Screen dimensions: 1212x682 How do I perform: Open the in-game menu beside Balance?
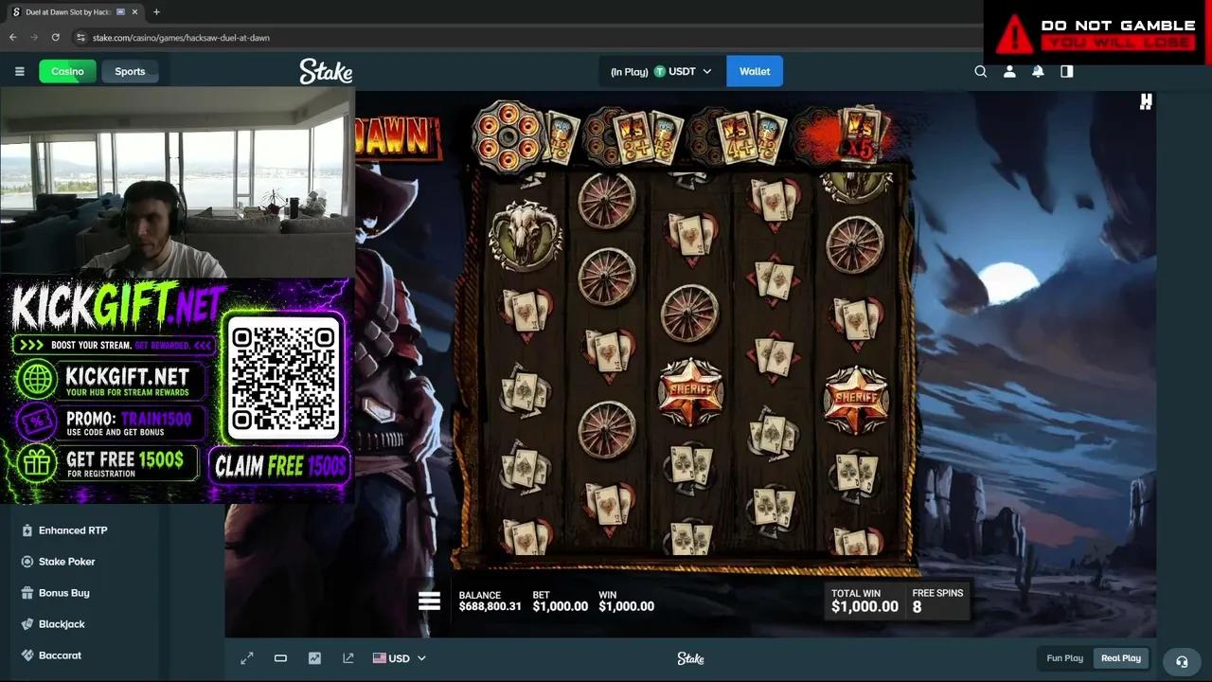coord(430,601)
